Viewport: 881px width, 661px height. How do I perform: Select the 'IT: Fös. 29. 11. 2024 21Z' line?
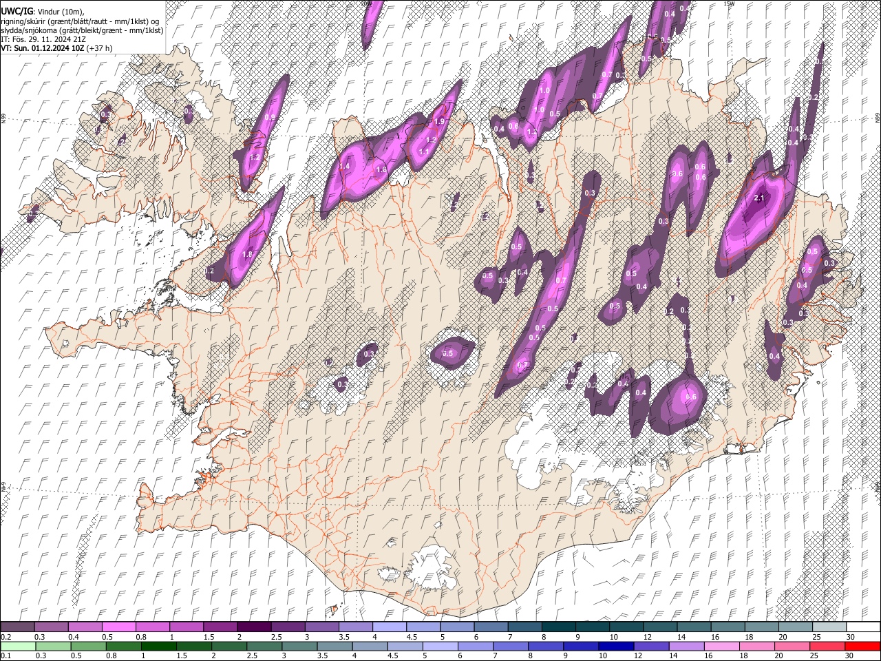[x=43, y=39]
